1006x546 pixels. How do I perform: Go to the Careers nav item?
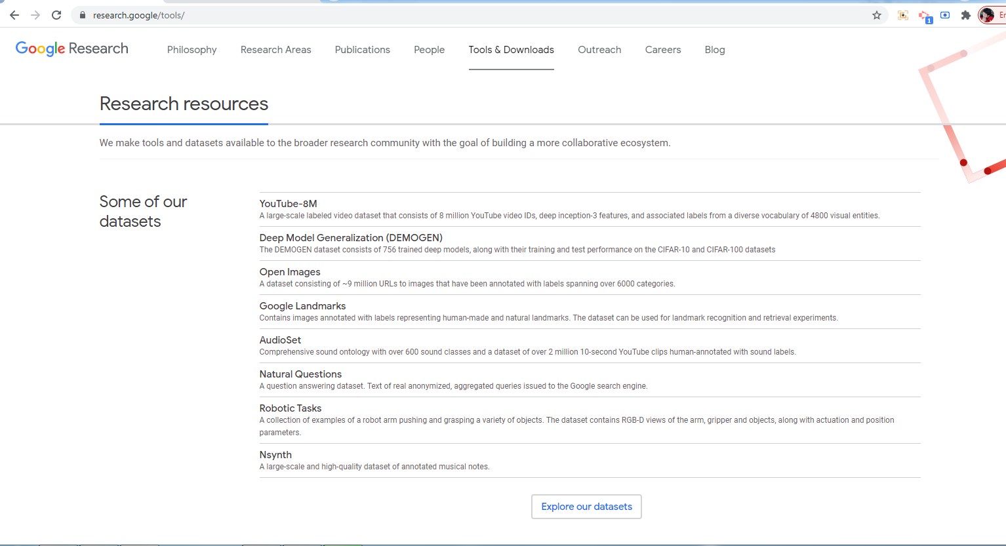click(663, 50)
